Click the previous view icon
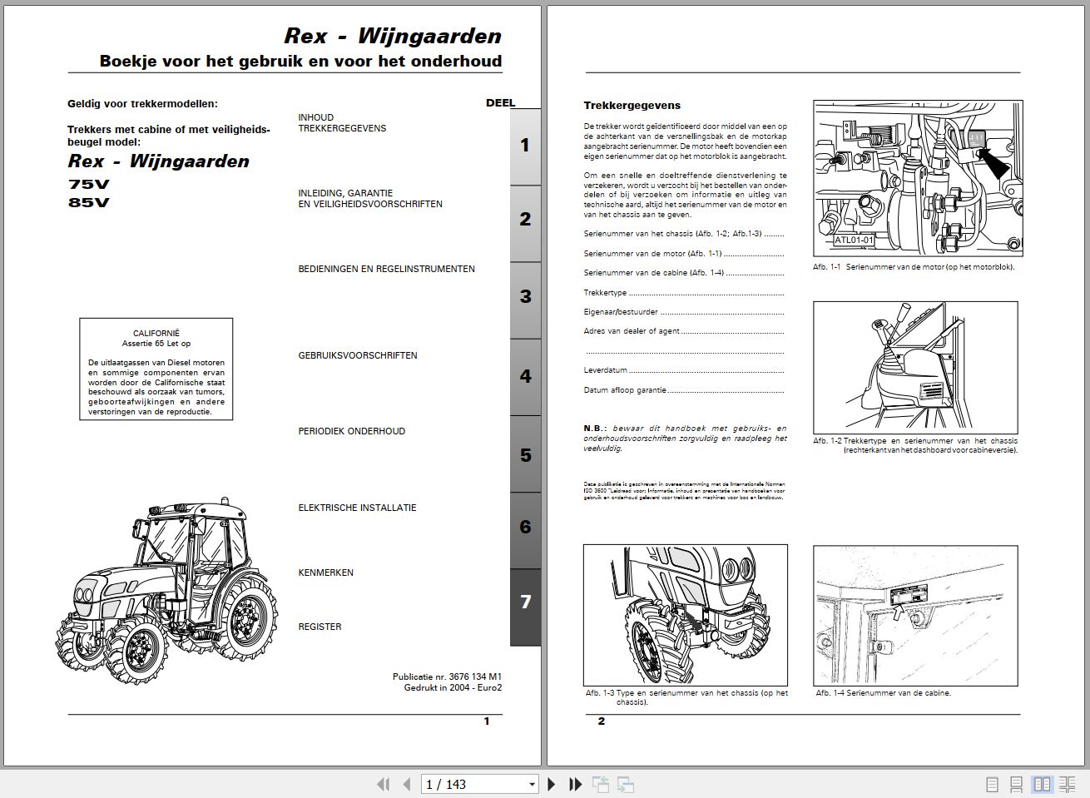 click(601, 784)
